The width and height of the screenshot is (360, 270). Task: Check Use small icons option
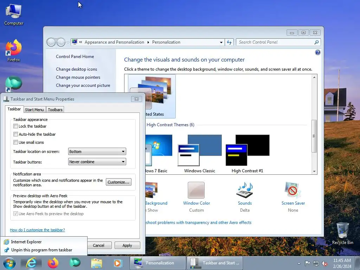click(x=15, y=142)
